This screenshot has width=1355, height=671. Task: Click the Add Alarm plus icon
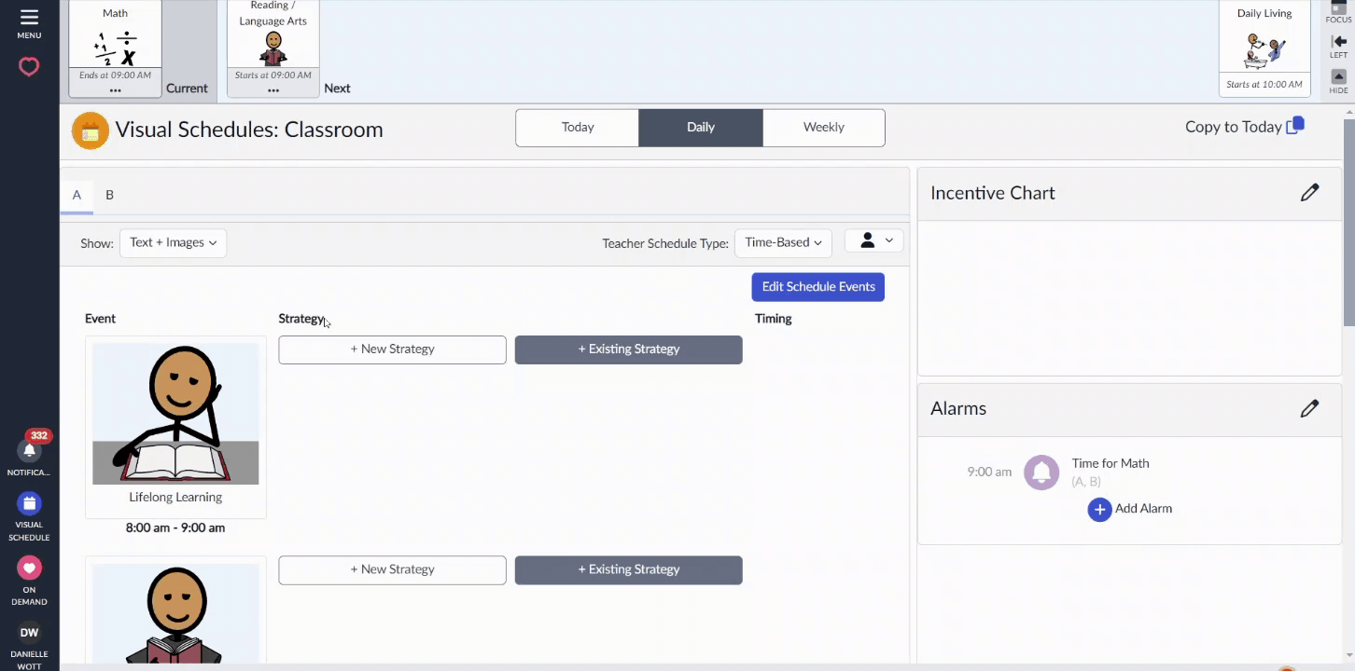1099,509
